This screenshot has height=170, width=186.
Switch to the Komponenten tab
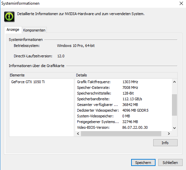(34, 30)
